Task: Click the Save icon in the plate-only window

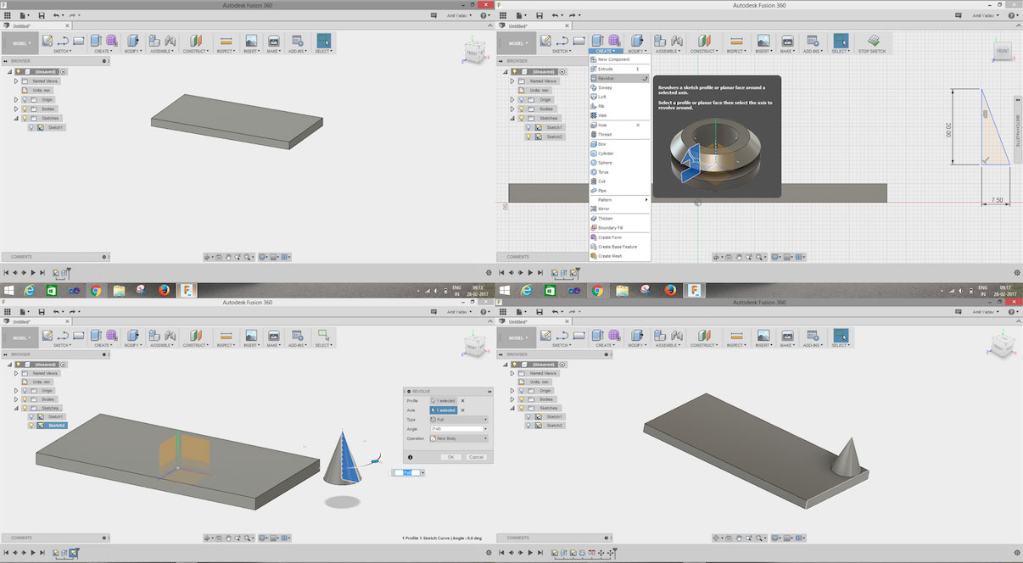Action: [41, 15]
